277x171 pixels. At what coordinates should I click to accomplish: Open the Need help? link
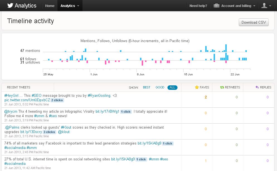198,6
